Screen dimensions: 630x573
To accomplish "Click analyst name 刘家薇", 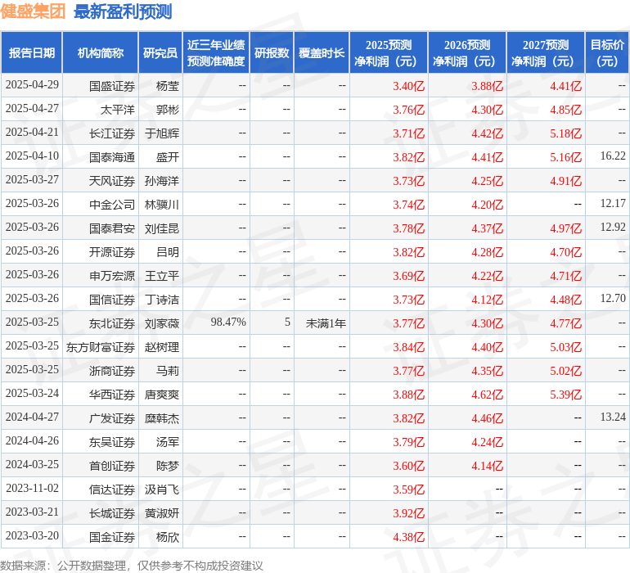I will click(x=162, y=323).
